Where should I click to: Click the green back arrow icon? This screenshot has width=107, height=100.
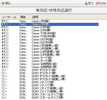pyautogui.click(x=3, y=3)
